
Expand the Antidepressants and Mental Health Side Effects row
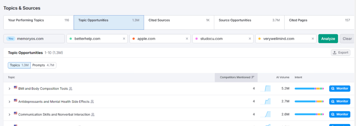[9, 101]
